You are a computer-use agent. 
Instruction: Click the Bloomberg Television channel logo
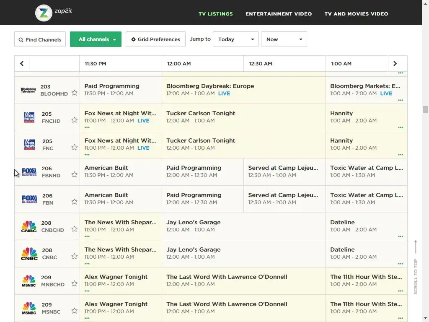(28, 90)
